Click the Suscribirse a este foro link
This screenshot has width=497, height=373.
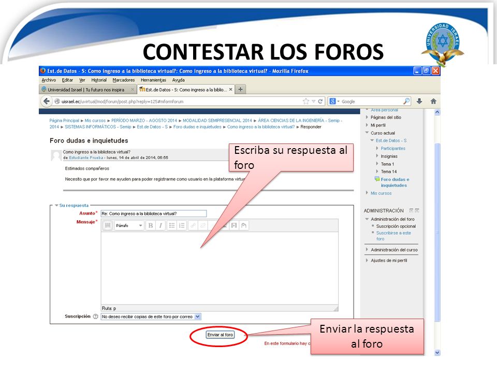pos(393,236)
